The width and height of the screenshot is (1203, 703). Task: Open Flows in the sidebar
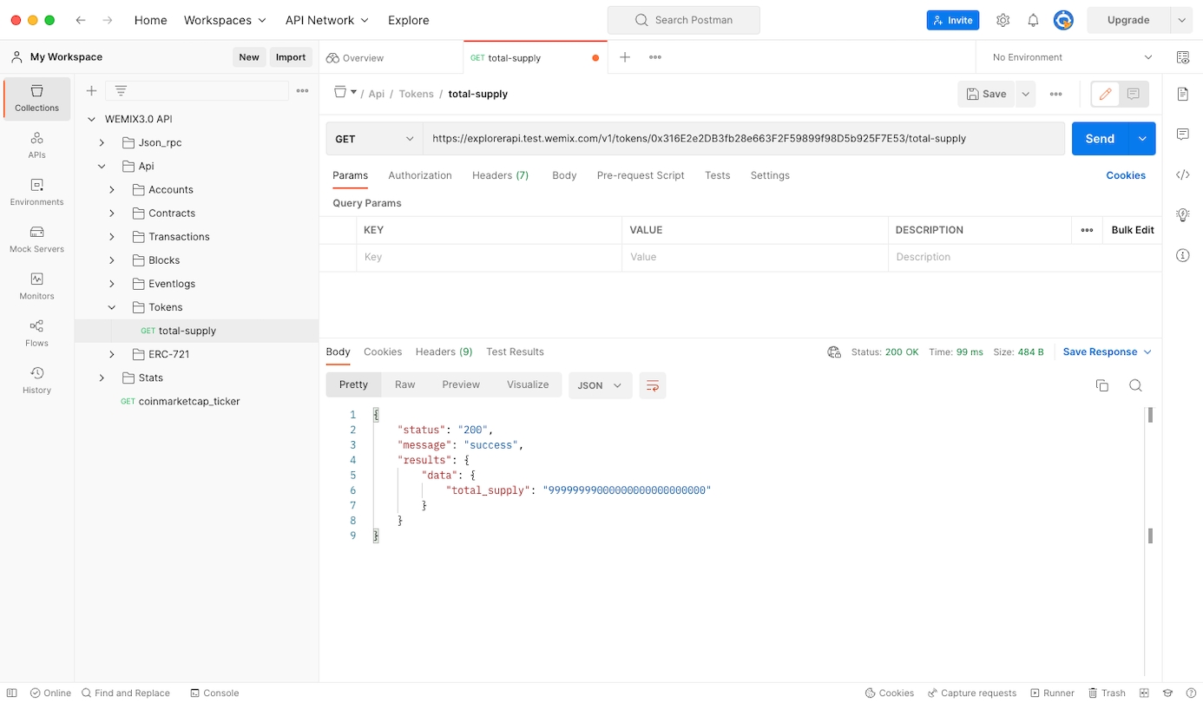coord(36,332)
